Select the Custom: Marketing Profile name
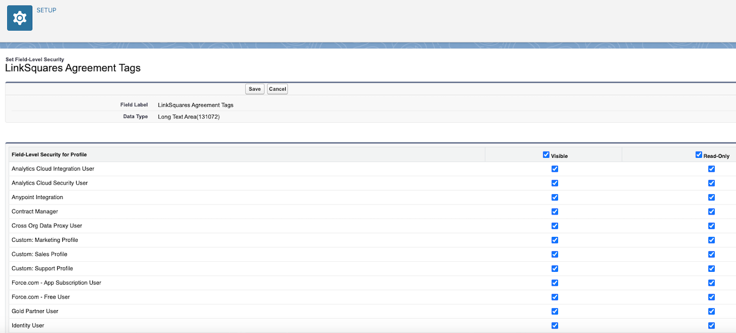736x333 pixels. (44, 240)
